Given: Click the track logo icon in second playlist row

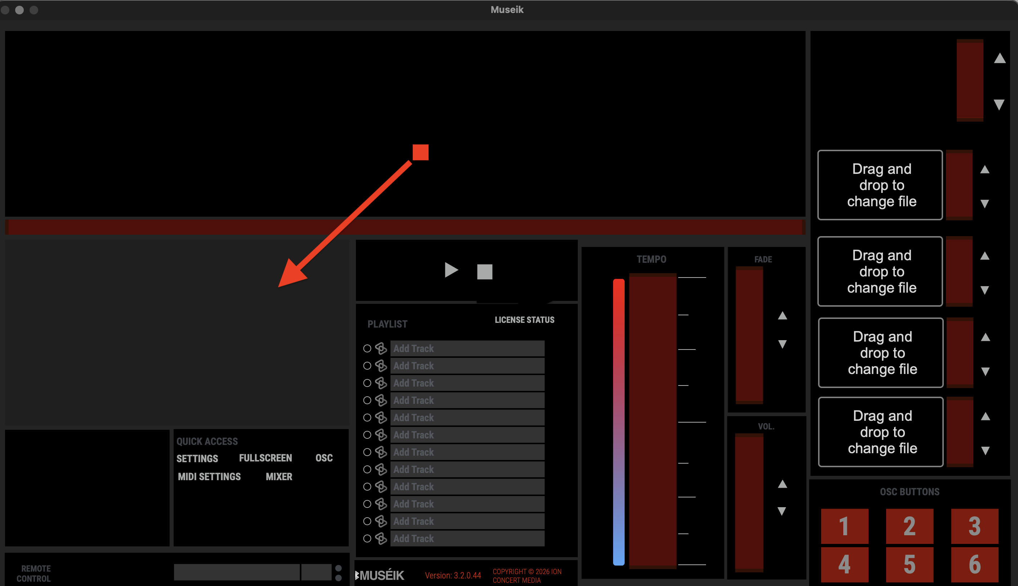Looking at the screenshot, I should tap(381, 366).
